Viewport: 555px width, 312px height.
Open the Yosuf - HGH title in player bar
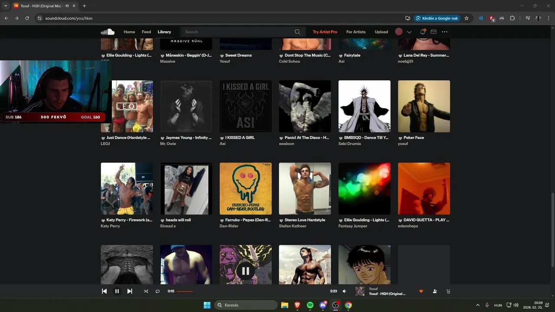387,294
